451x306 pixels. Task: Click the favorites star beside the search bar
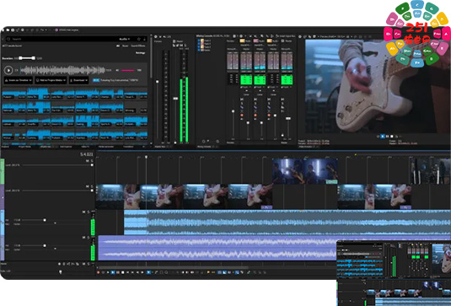click(138, 39)
